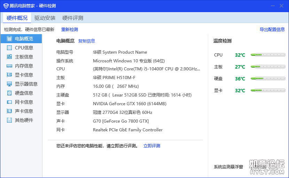This screenshot has height=178, width=289.
Task: Open 电脑概览 via its sidebar icon
Action: (x=9, y=39)
